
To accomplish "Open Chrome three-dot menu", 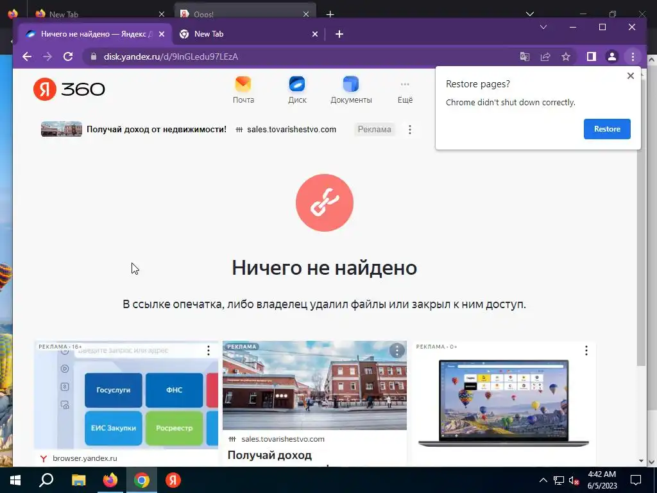I will 633,56.
